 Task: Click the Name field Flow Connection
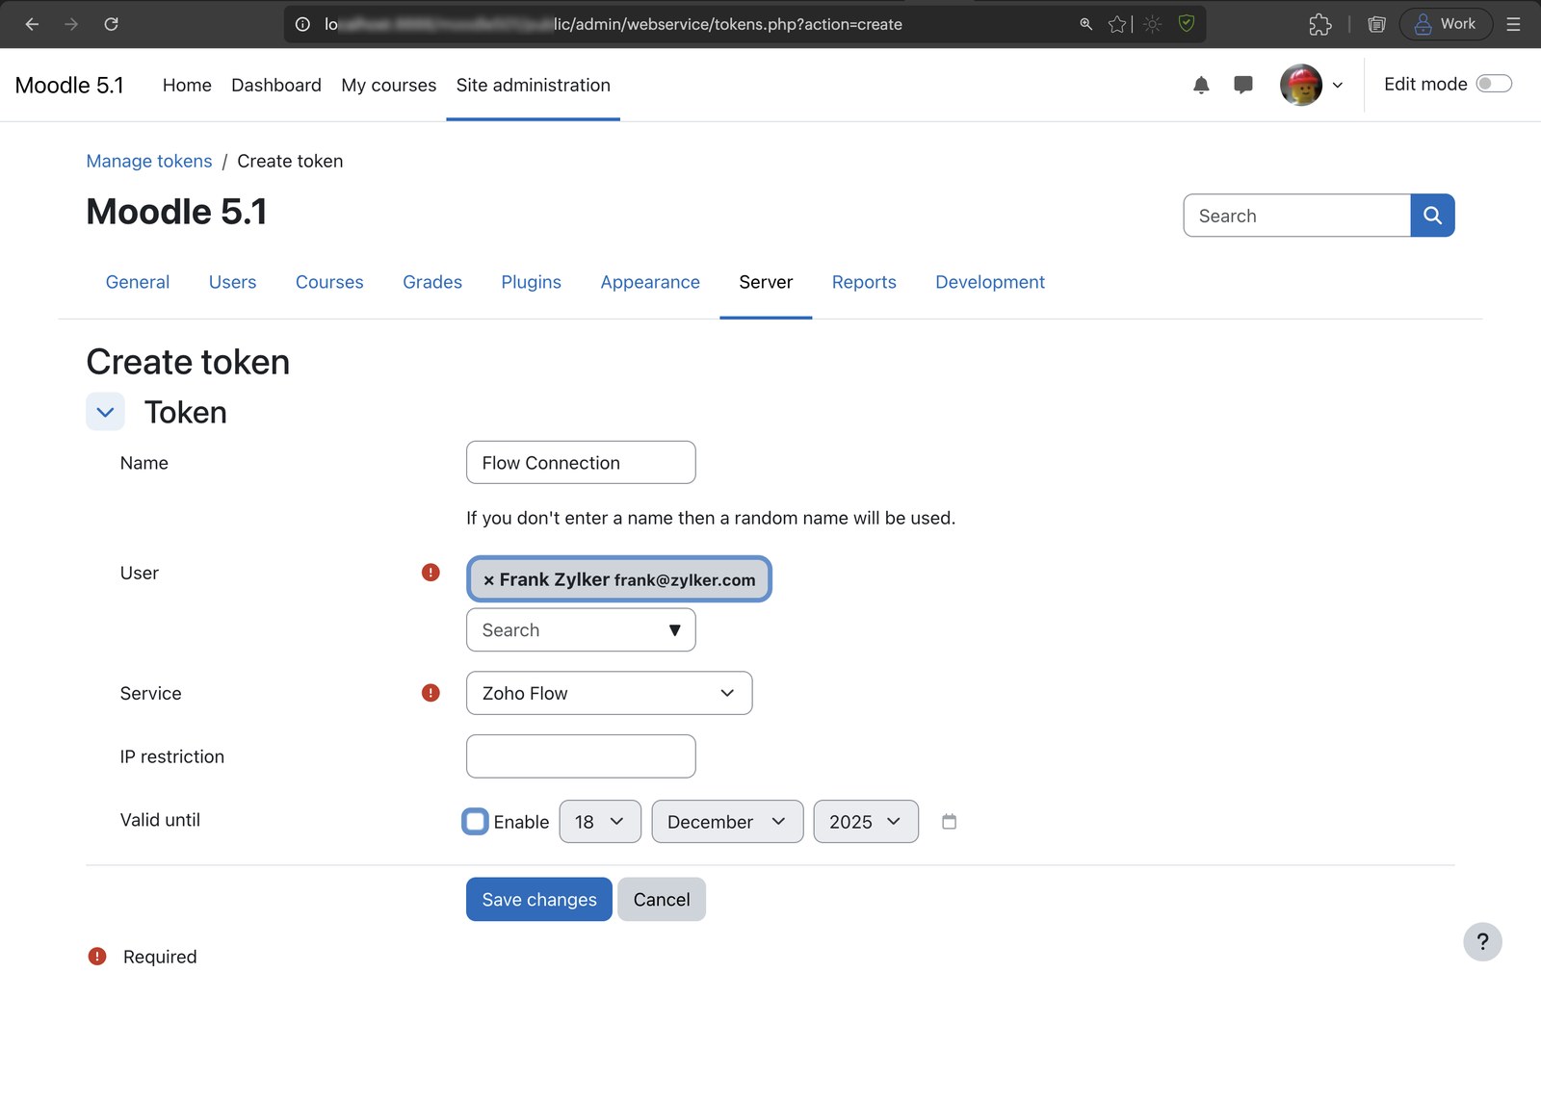point(581,463)
